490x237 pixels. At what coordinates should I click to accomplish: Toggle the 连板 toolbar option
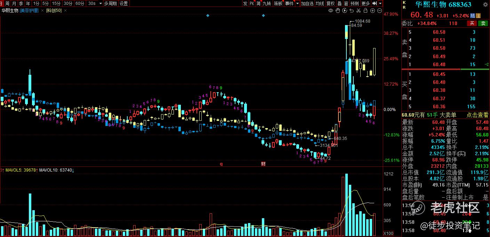[278, 3]
